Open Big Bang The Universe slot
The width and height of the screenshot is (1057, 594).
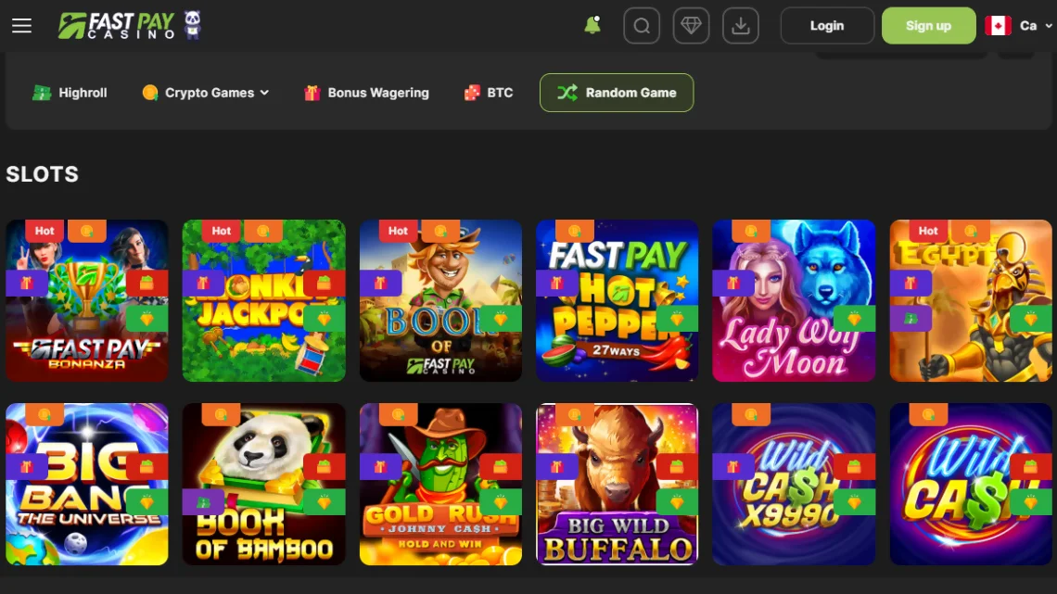tap(87, 485)
